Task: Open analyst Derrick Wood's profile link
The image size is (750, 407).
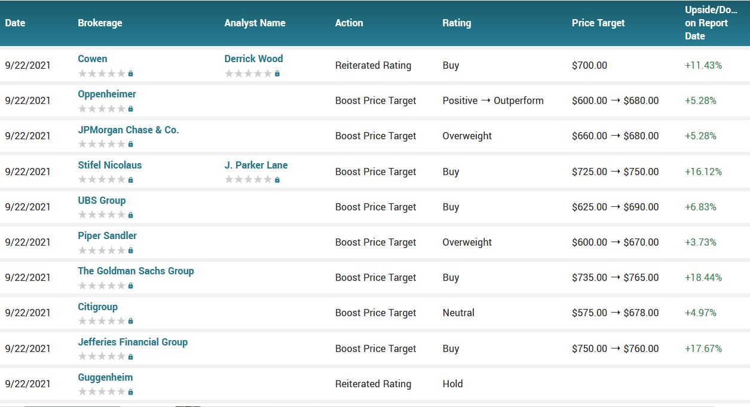Action: 254,59
